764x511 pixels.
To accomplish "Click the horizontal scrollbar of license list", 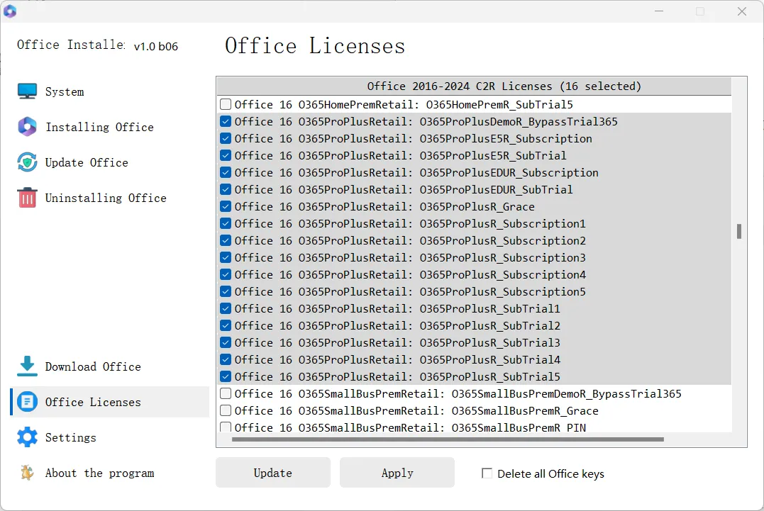I will pyautogui.click(x=448, y=439).
